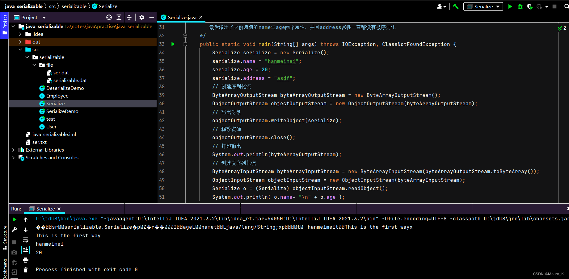This screenshot has height=279, width=569.
Task: Close the Serialize run tab
Action: click(x=59, y=209)
